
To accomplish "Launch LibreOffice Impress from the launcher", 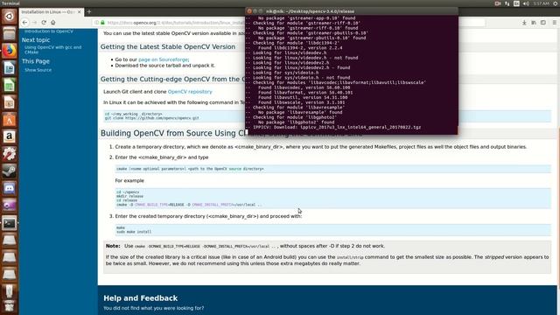I will click(10, 102).
